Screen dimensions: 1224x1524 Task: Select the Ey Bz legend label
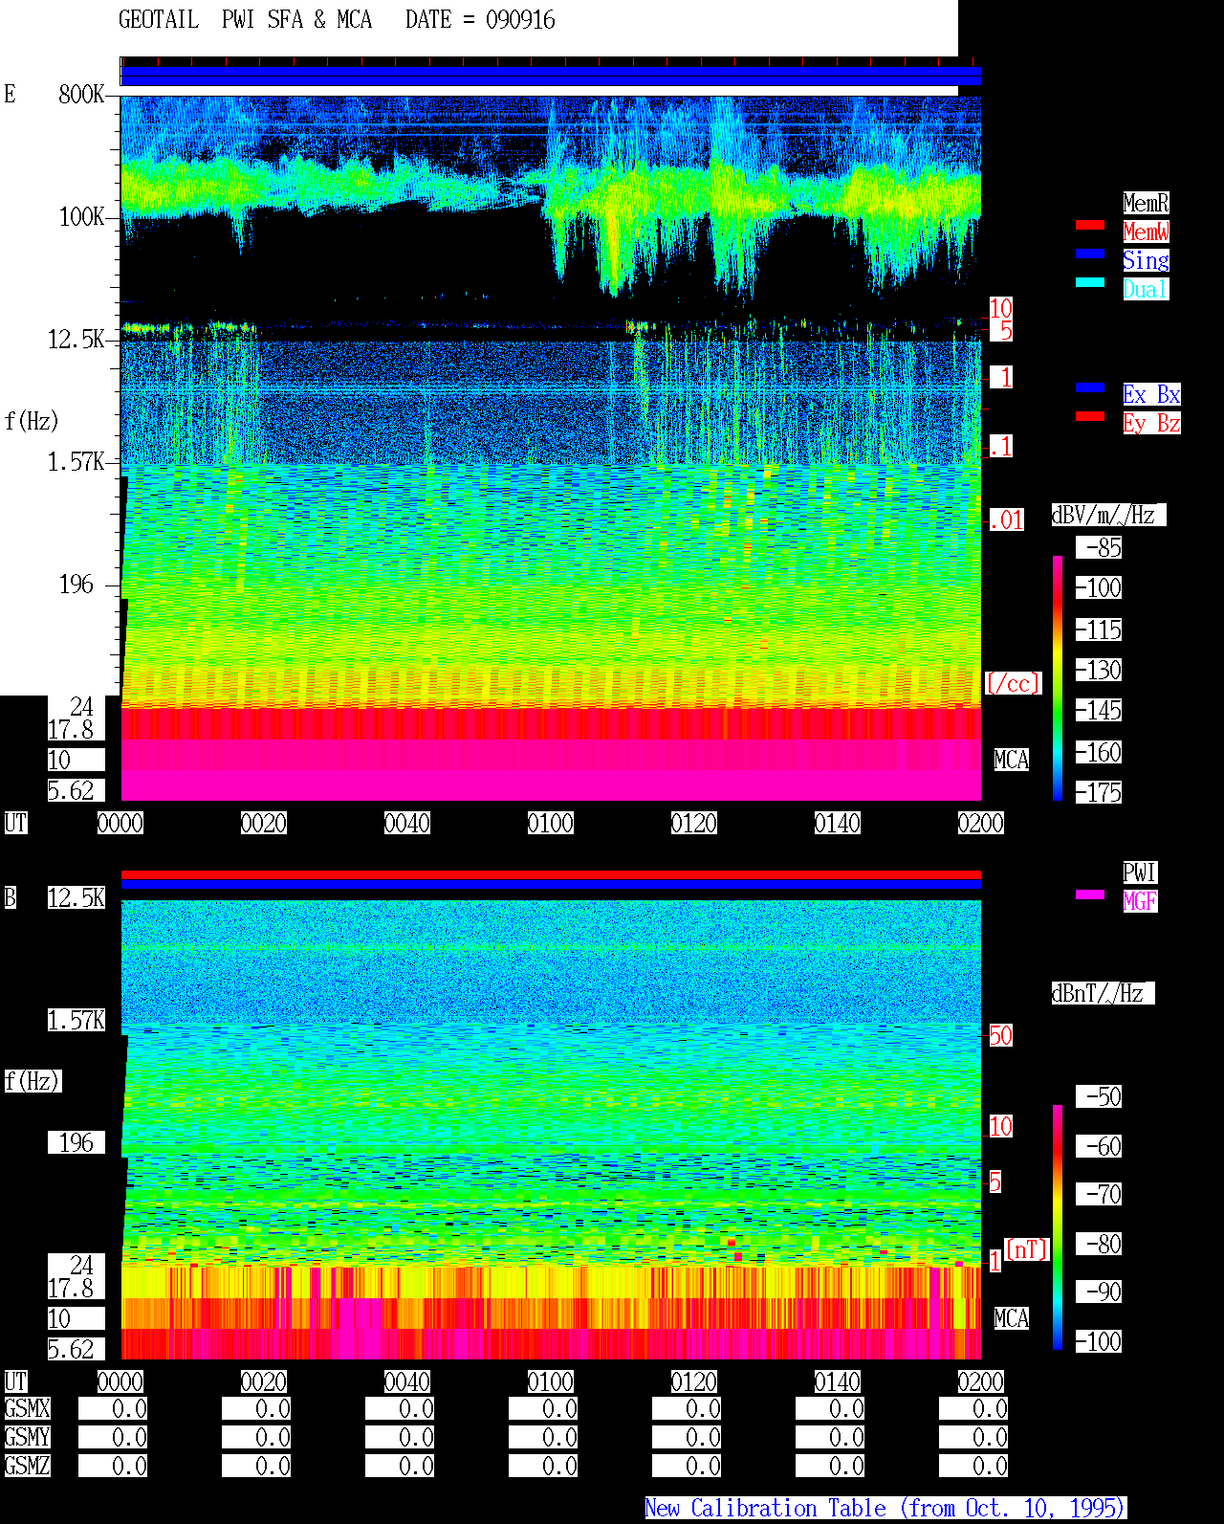tap(1151, 423)
